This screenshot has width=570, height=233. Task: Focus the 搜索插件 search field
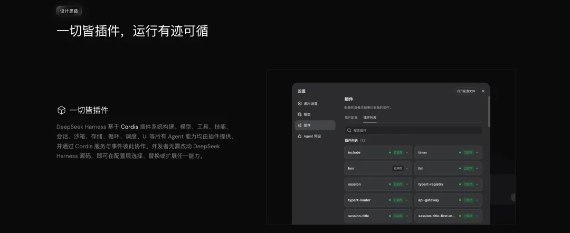pyautogui.click(x=413, y=130)
